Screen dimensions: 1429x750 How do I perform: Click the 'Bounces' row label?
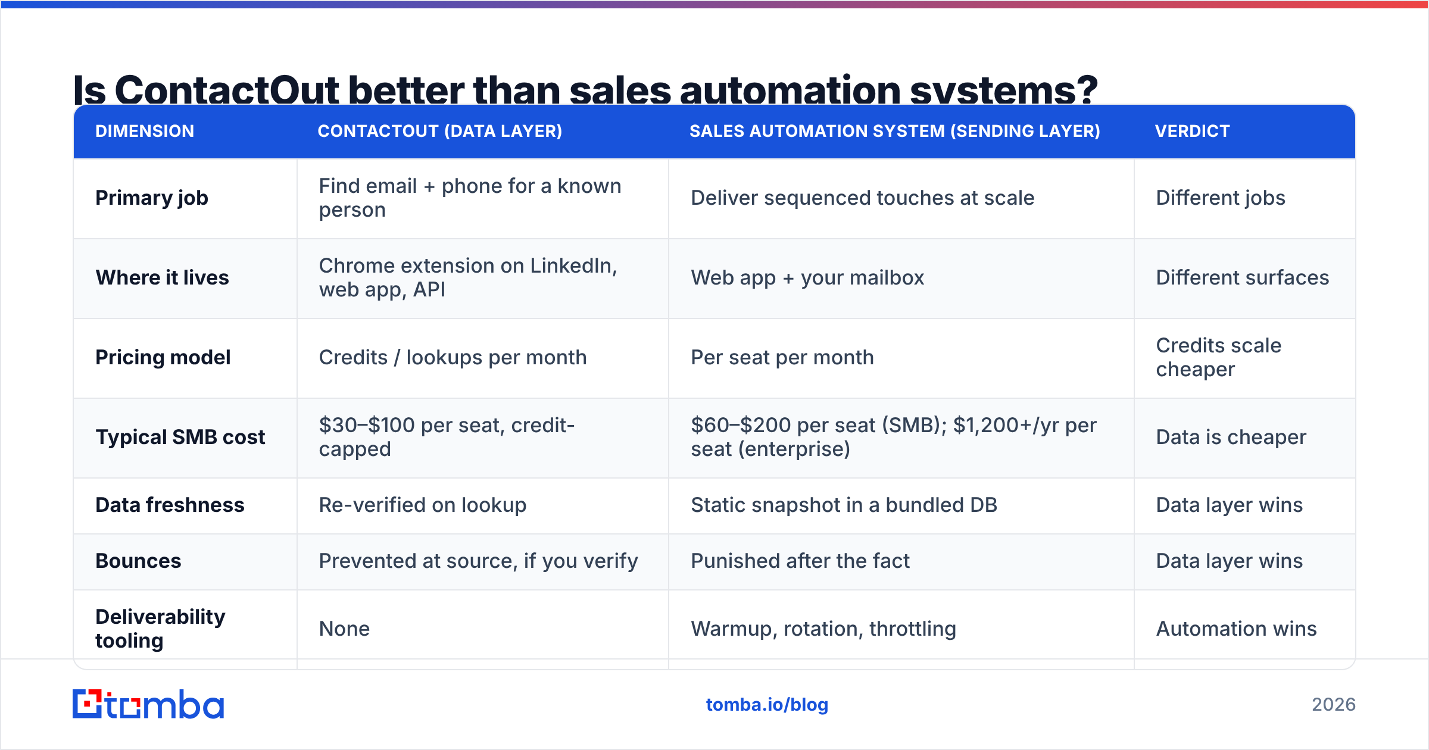[x=138, y=561]
